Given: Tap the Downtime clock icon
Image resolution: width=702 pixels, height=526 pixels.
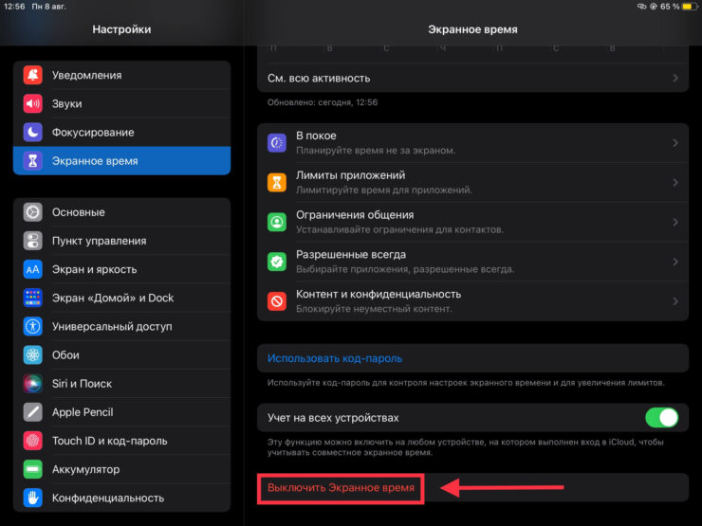Looking at the screenshot, I should coord(277,143).
